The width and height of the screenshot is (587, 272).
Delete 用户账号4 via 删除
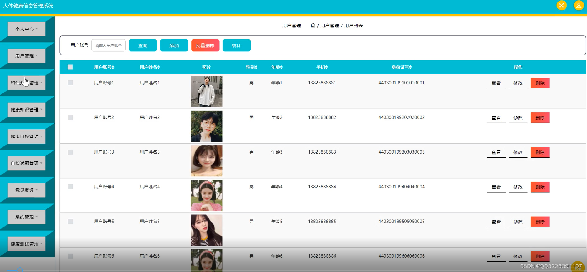pyautogui.click(x=540, y=187)
